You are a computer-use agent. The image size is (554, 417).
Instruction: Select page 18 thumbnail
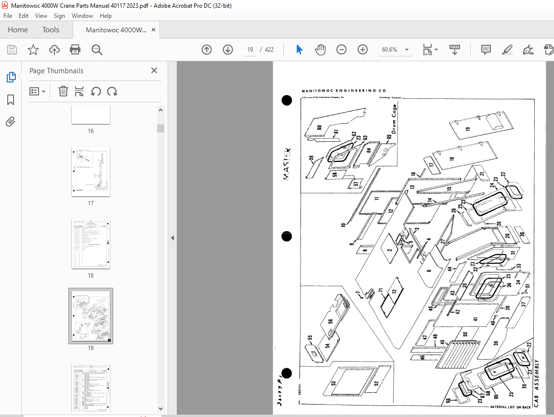pyautogui.click(x=91, y=244)
